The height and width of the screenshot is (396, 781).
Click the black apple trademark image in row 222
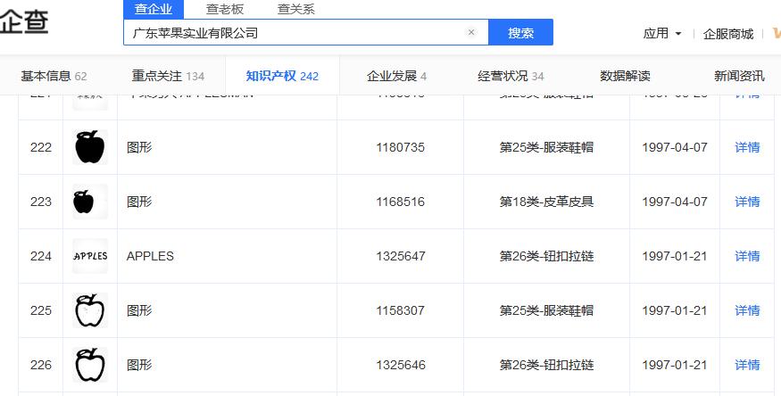[90, 147]
